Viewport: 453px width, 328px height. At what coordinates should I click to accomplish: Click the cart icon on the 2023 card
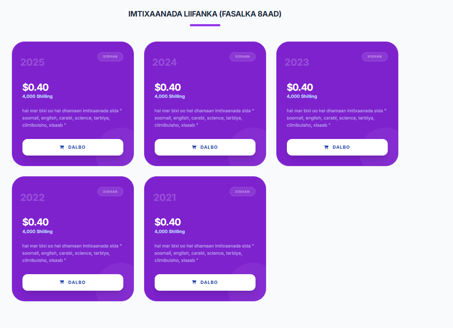click(x=326, y=147)
